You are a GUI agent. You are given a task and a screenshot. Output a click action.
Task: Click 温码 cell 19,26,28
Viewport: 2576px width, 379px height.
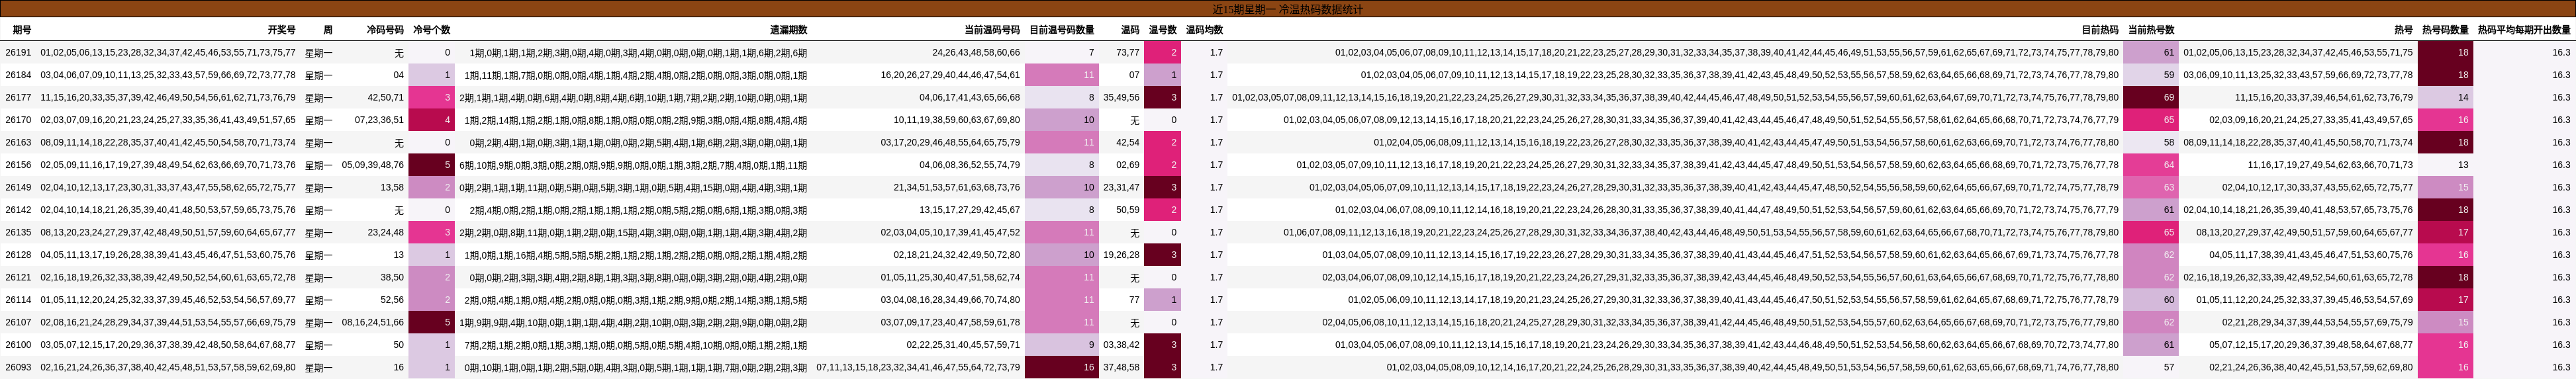tap(1121, 255)
